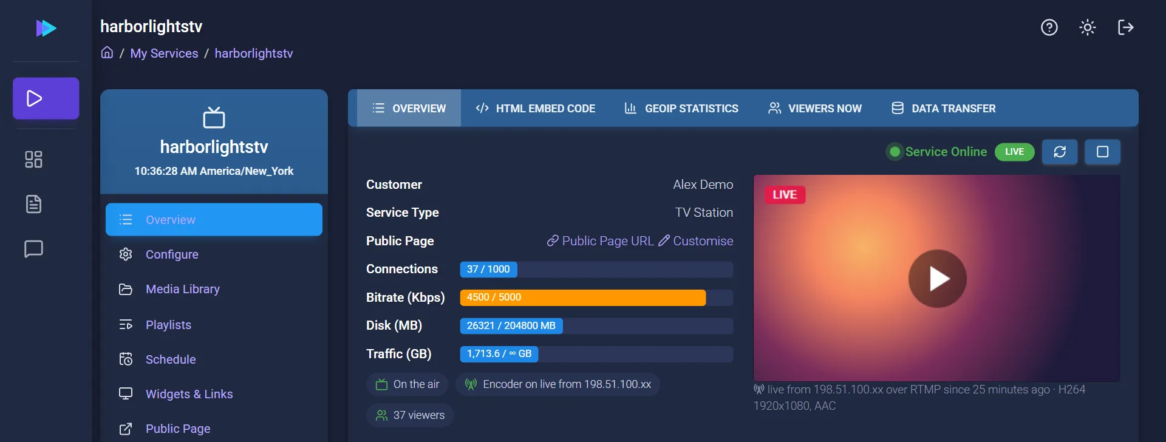Viewport: 1166px width, 442px height.
Task: Click the harborlightstv breadcrumb link
Action: coord(254,53)
